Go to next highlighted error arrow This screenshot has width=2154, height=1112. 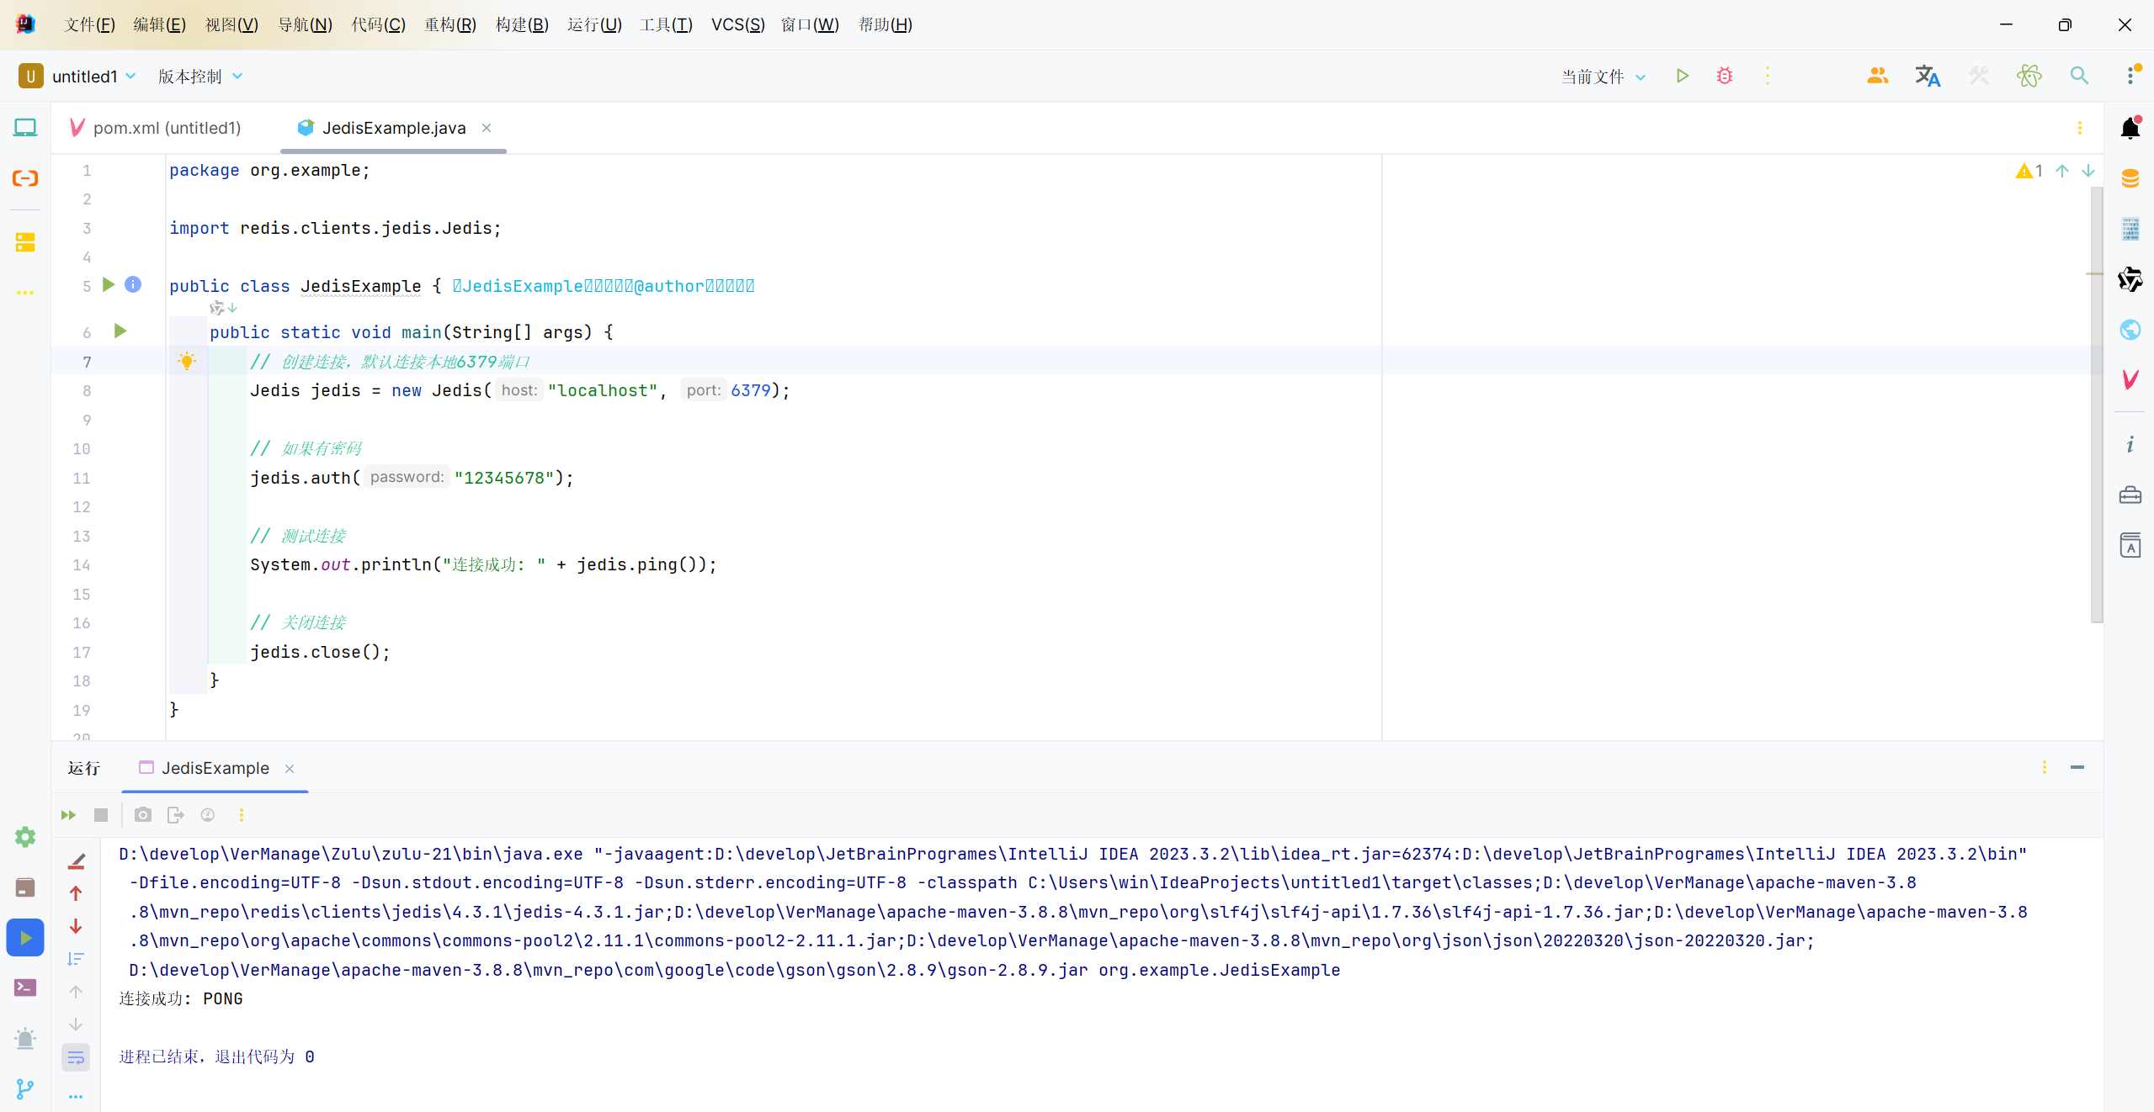click(2088, 171)
